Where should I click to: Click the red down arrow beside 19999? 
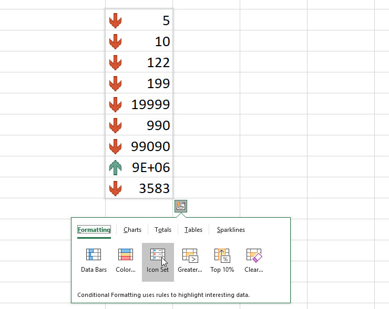115,104
